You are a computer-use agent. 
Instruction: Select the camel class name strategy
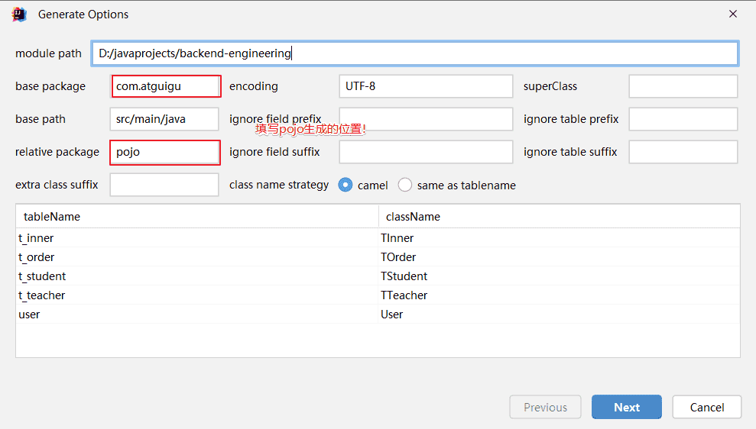(x=346, y=185)
